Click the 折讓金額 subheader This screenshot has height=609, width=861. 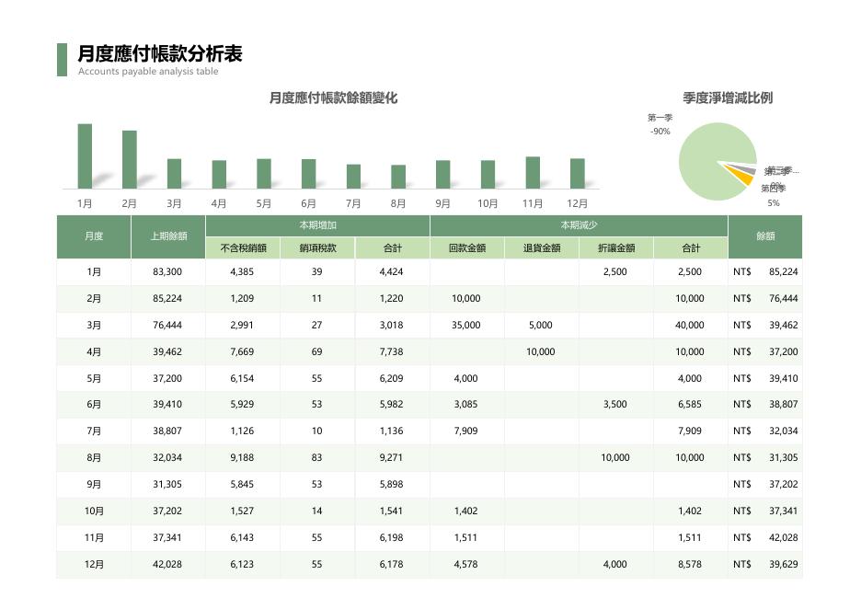(616, 248)
